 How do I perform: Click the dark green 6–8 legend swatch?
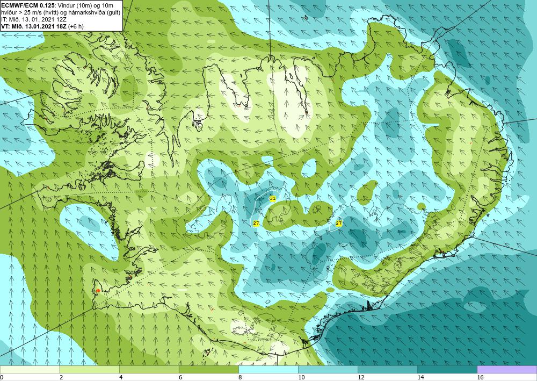208,369
